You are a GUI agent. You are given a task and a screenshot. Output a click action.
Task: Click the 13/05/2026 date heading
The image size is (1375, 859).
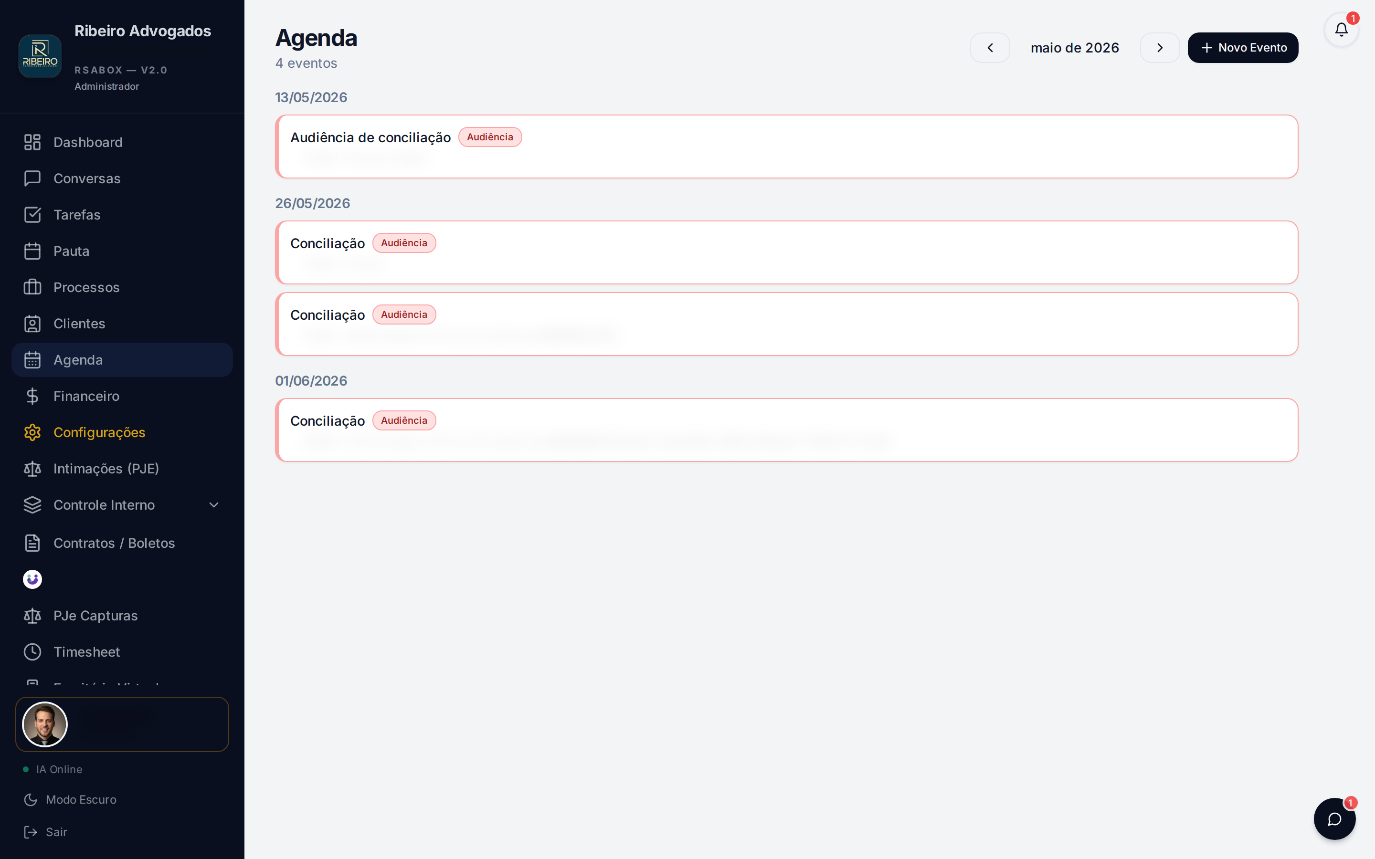pos(311,97)
